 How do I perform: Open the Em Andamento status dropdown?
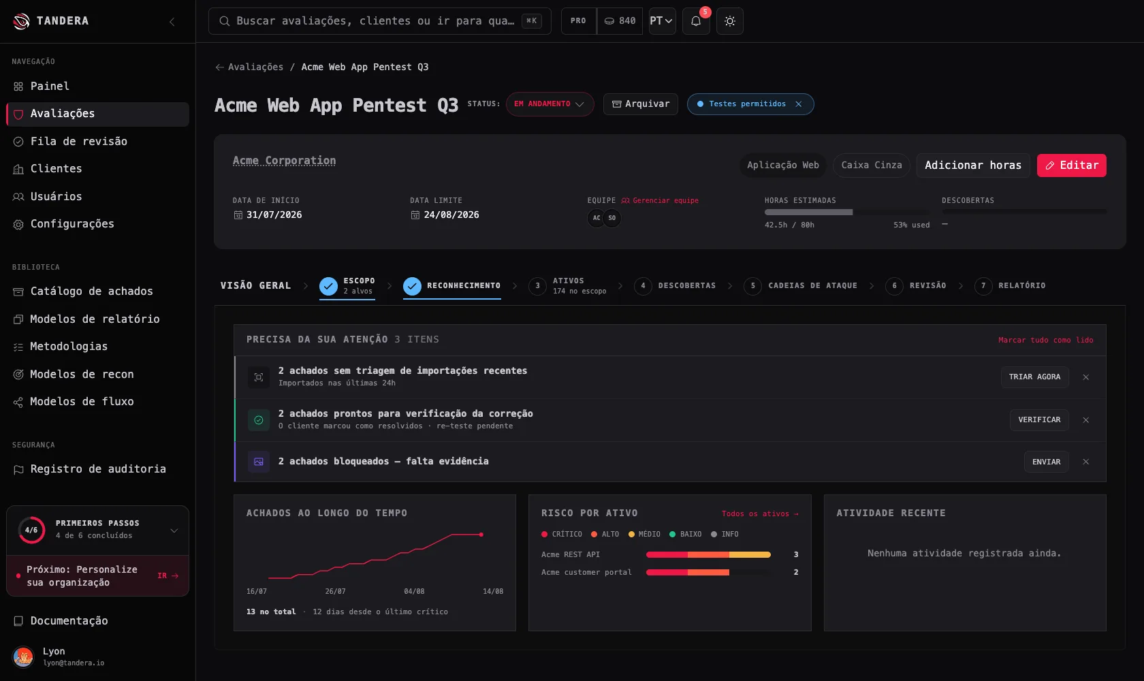[x=550, y=104]
